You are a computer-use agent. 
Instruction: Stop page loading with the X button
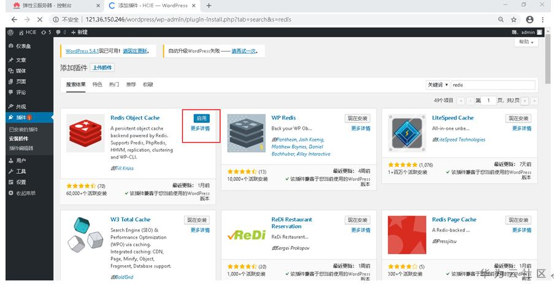click(x=40, y=20)
